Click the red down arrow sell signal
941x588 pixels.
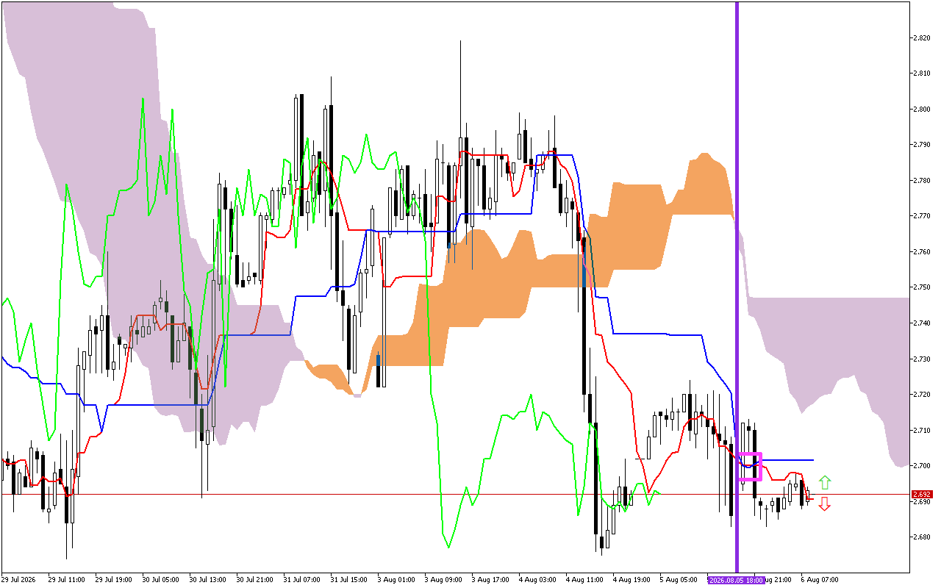pyautogui.click(x=825, y=503)
